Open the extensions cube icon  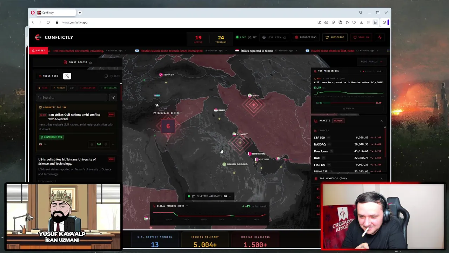(x=384, y=22)
